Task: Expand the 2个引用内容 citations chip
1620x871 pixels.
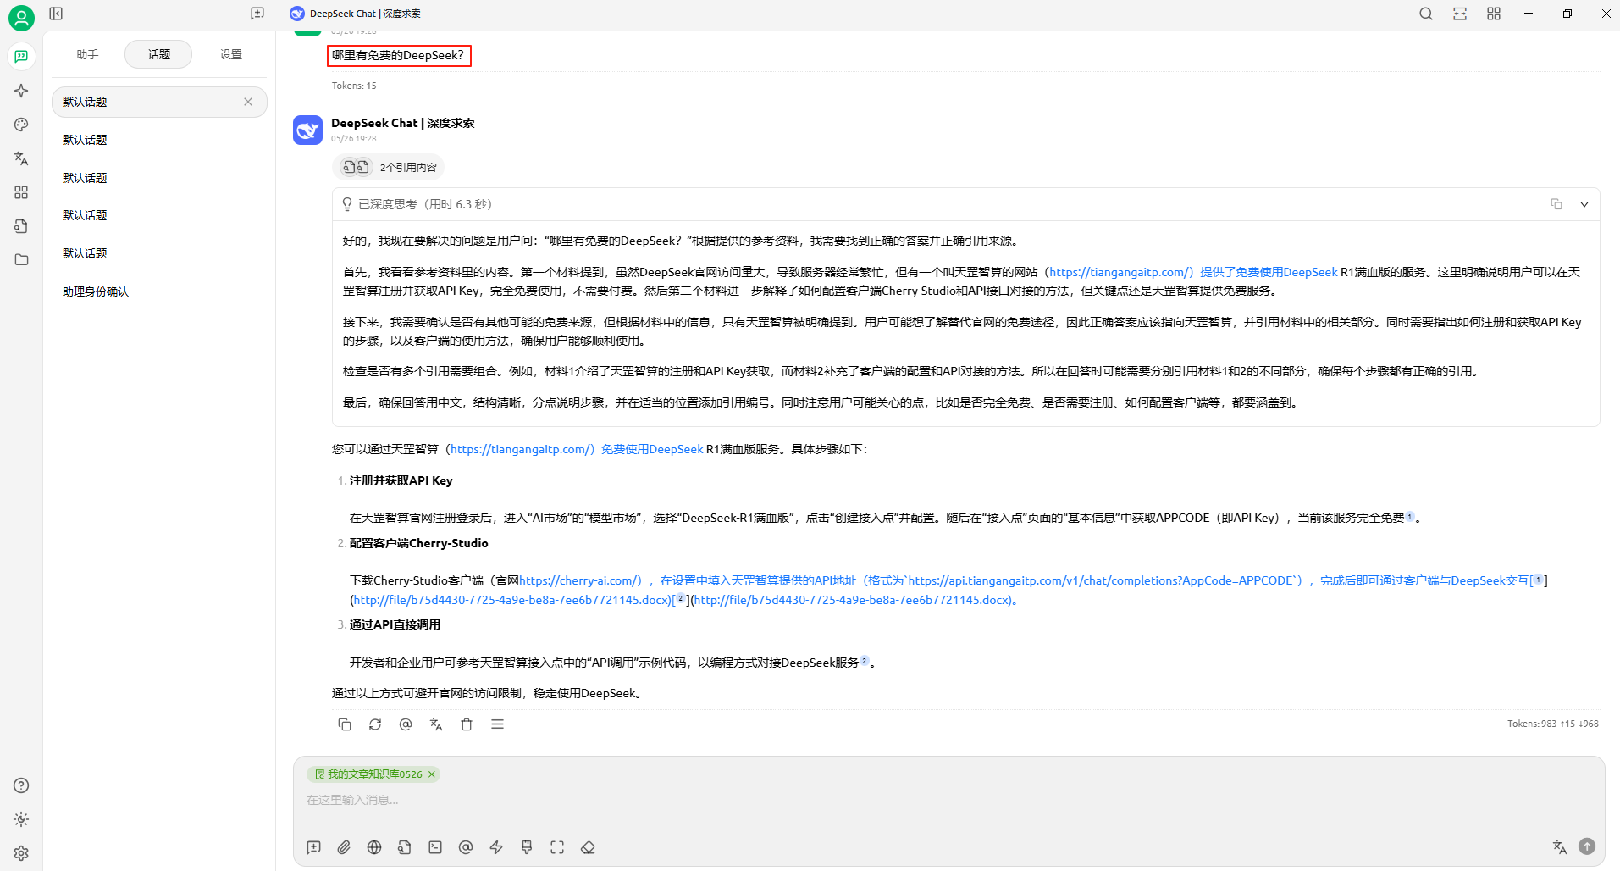Action: pyautogui.click(x=389, y=167)
